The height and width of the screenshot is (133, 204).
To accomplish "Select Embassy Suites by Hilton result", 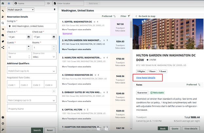I will pyautogui.click(x=94, y=97).
